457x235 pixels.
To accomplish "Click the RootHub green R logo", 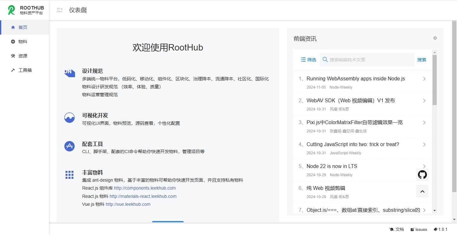I will pyautogui.click(x=11, y=10).
